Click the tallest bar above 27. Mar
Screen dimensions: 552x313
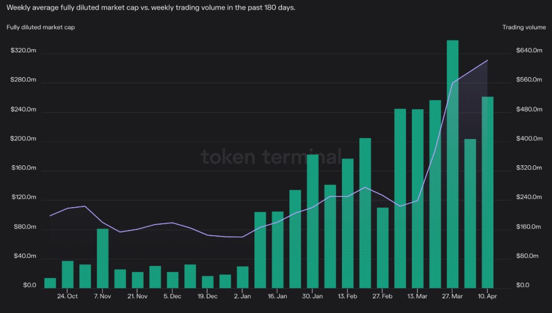pyautogui.click(x=452, y=164)
